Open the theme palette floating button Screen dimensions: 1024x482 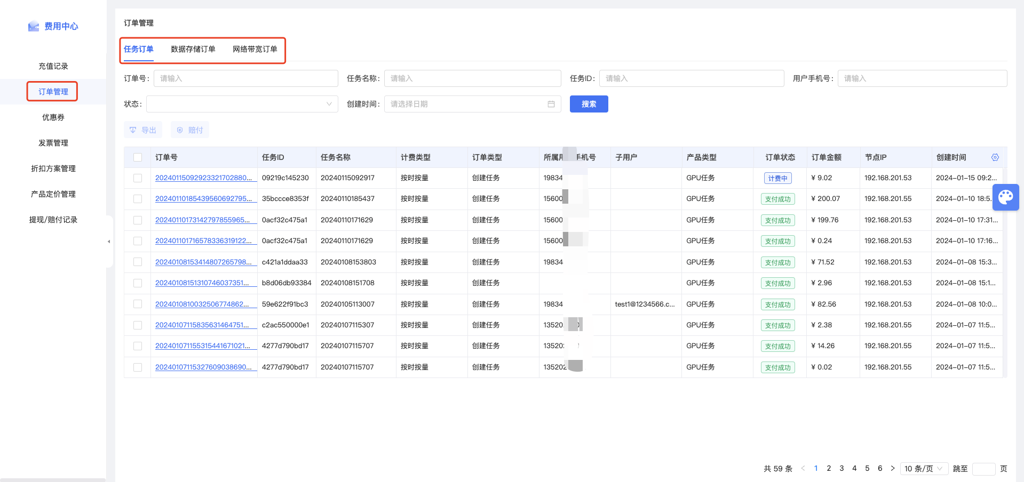pyautogui.click(x=1005, y=197)
